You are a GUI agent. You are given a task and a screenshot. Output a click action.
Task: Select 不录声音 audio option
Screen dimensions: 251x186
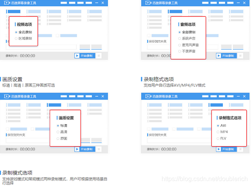[180, 51]
